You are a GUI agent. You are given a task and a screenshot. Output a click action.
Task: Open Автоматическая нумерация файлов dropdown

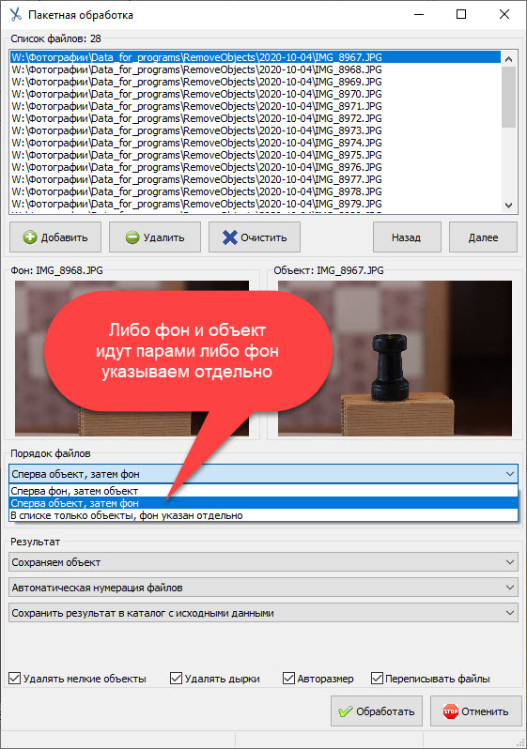pos(263,588)
